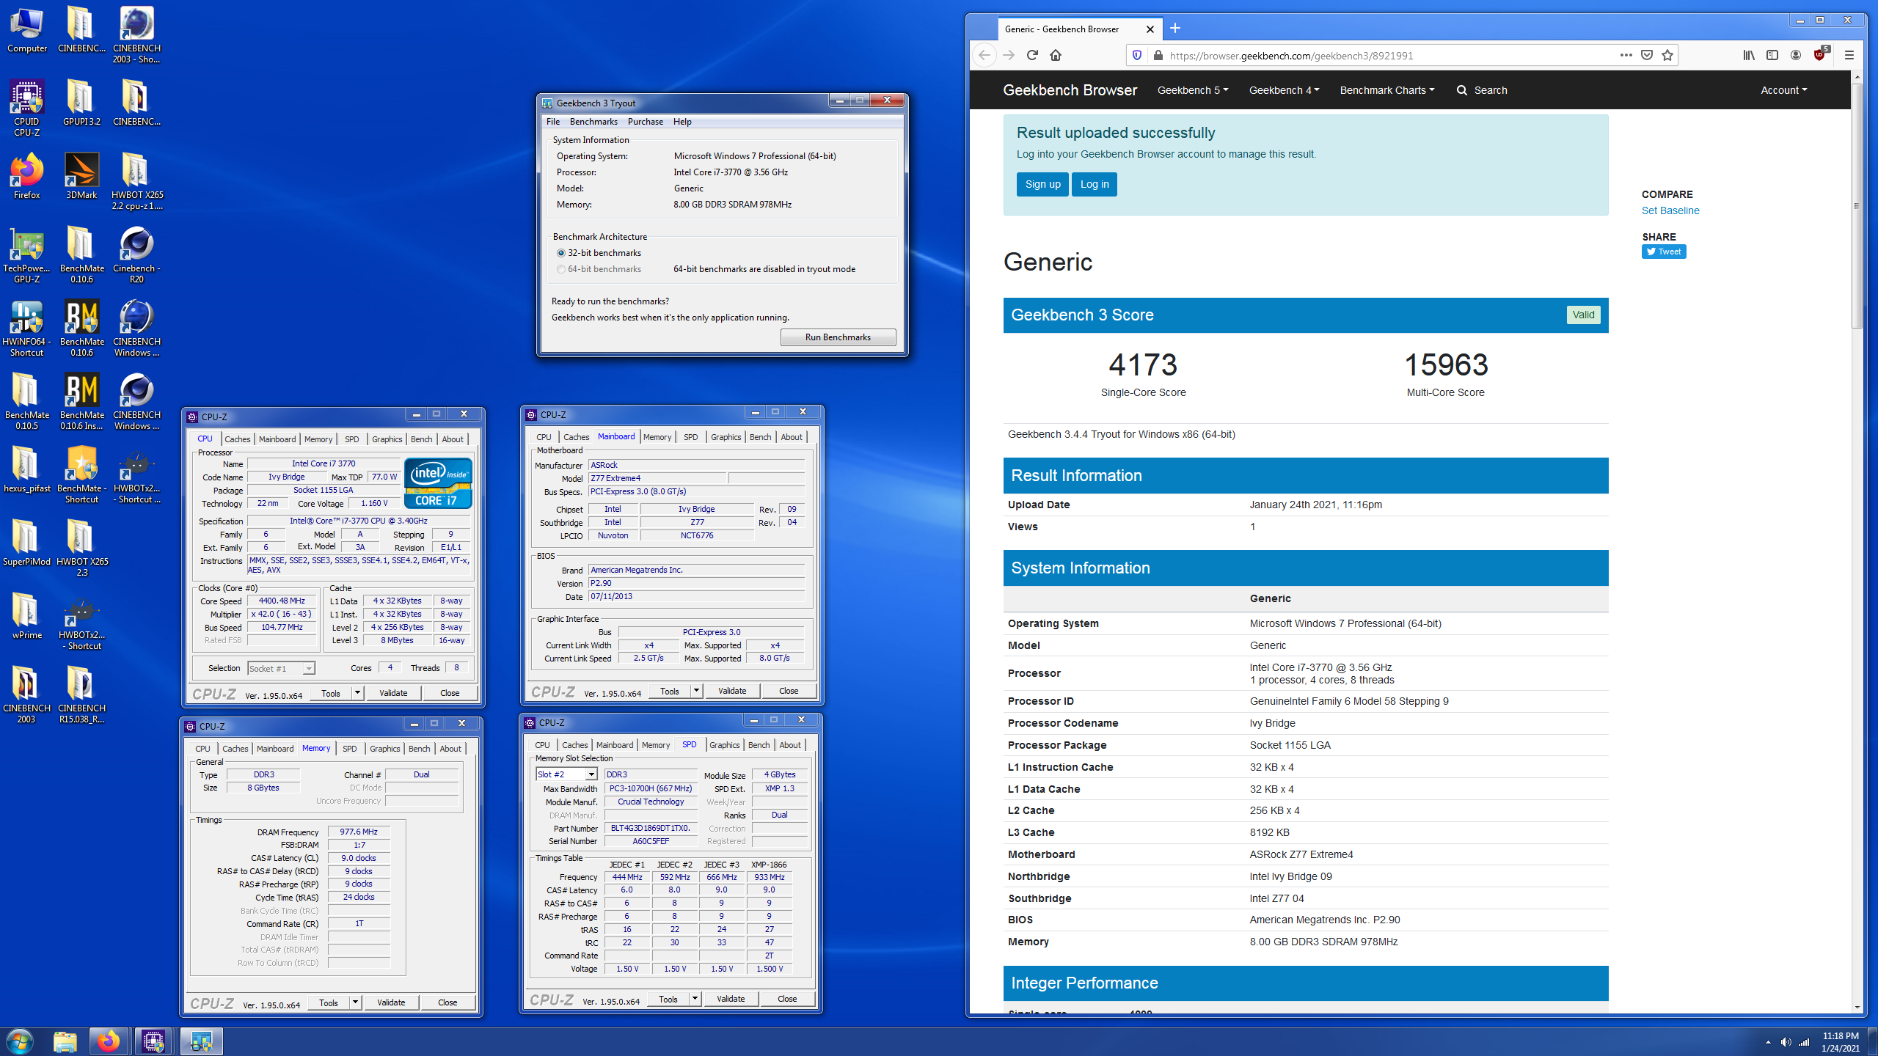The image size is (1878, 1056).
Task: Click the browser vertical scrollbar thumb
Action: tap(1857, 205)
